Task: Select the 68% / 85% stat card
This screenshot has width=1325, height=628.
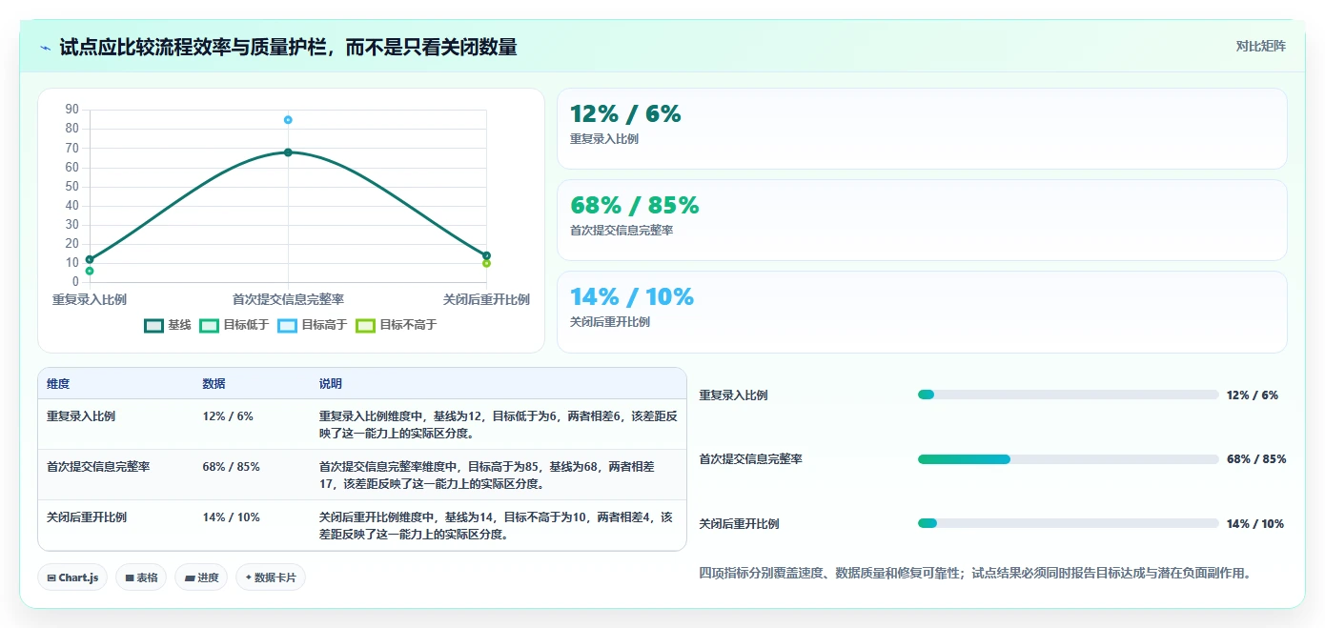Action: [x=922, y=220]
